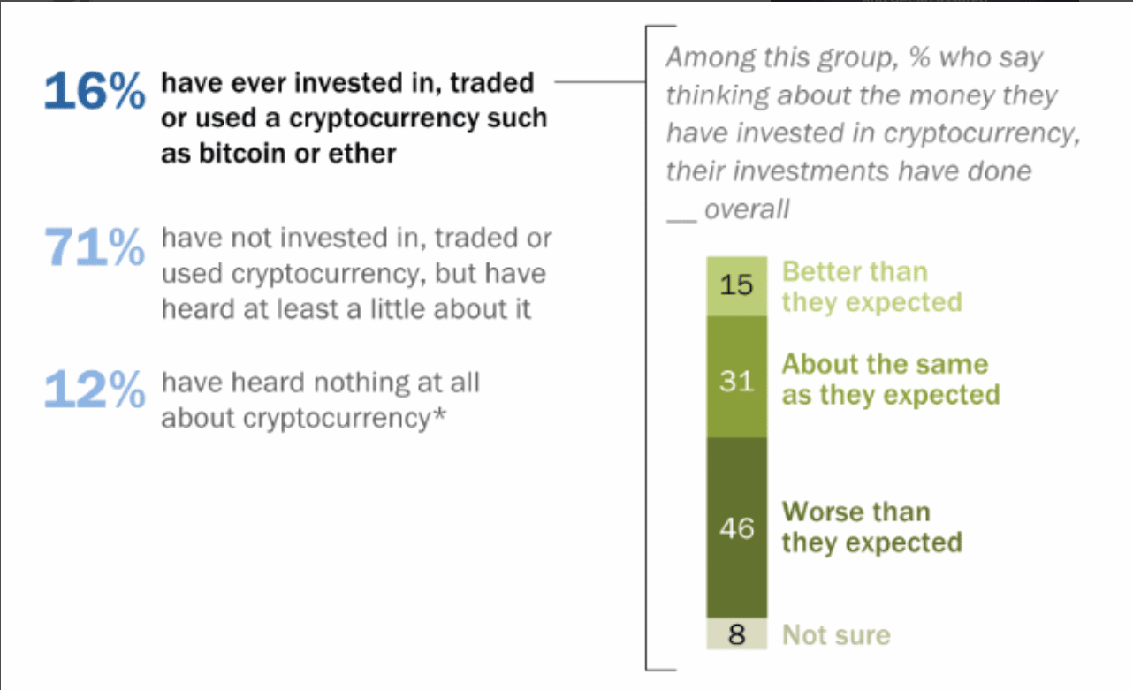Image resolution: width=1133 pixels, height=690 pixels.
Task: Select the 'Better than they expected' label
Action: pyautogui.click(x=871, y=286)
